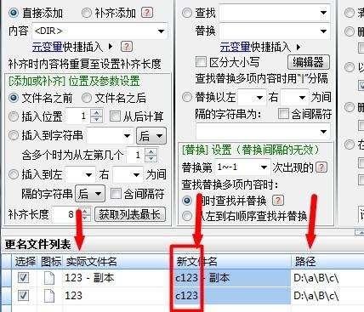Image resolution: width=364 pixels, height=312 pixels.
Task: Uncheck the 123 - 副本 row checkbox
Action: (23, 278)
